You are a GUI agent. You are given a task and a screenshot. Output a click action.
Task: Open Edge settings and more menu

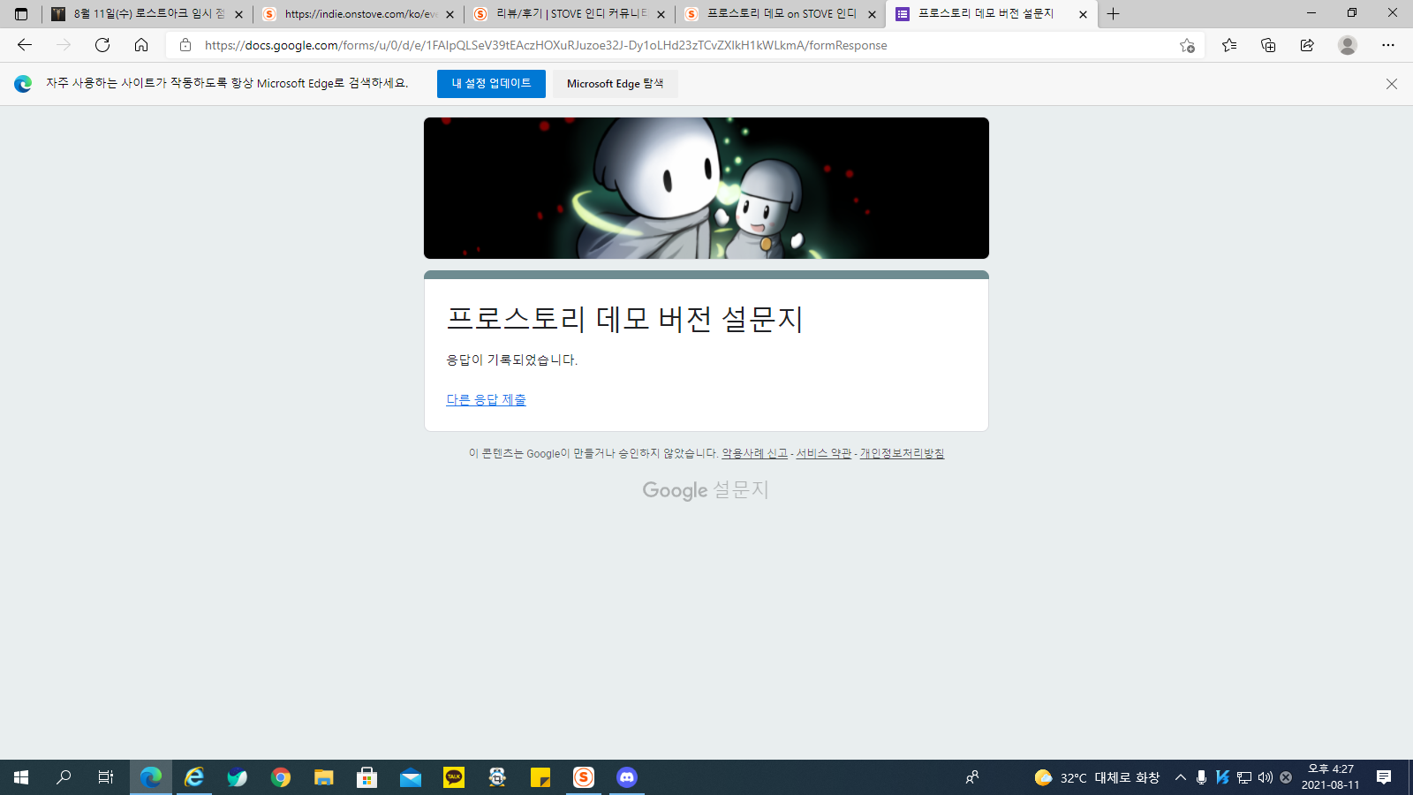[1388, 45]
